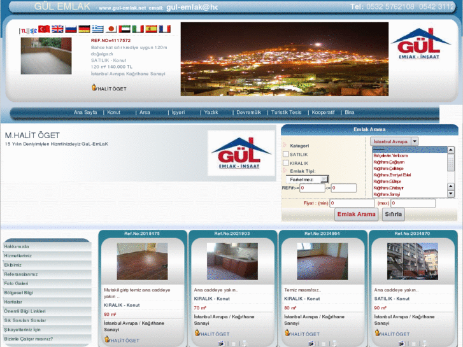The image size is (463, 347).
Task: Open Ana Sayfa in navigation bar
Action: (85, 113)
